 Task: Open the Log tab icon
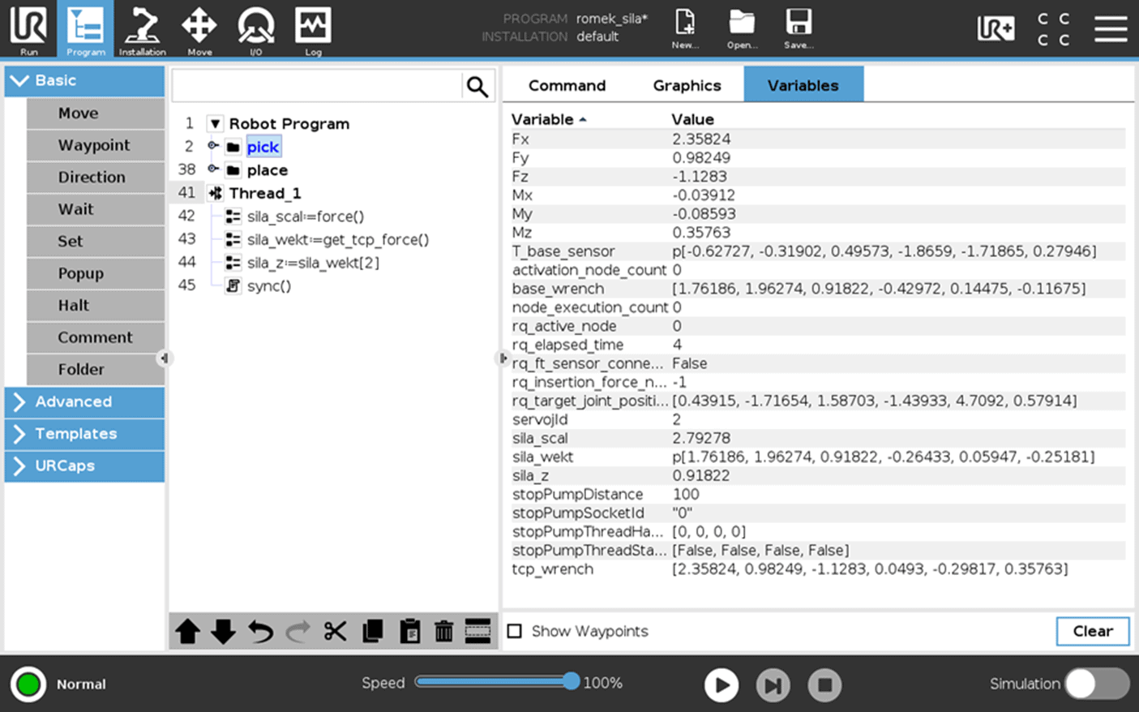pyautogui.click(x=313, y=29)
